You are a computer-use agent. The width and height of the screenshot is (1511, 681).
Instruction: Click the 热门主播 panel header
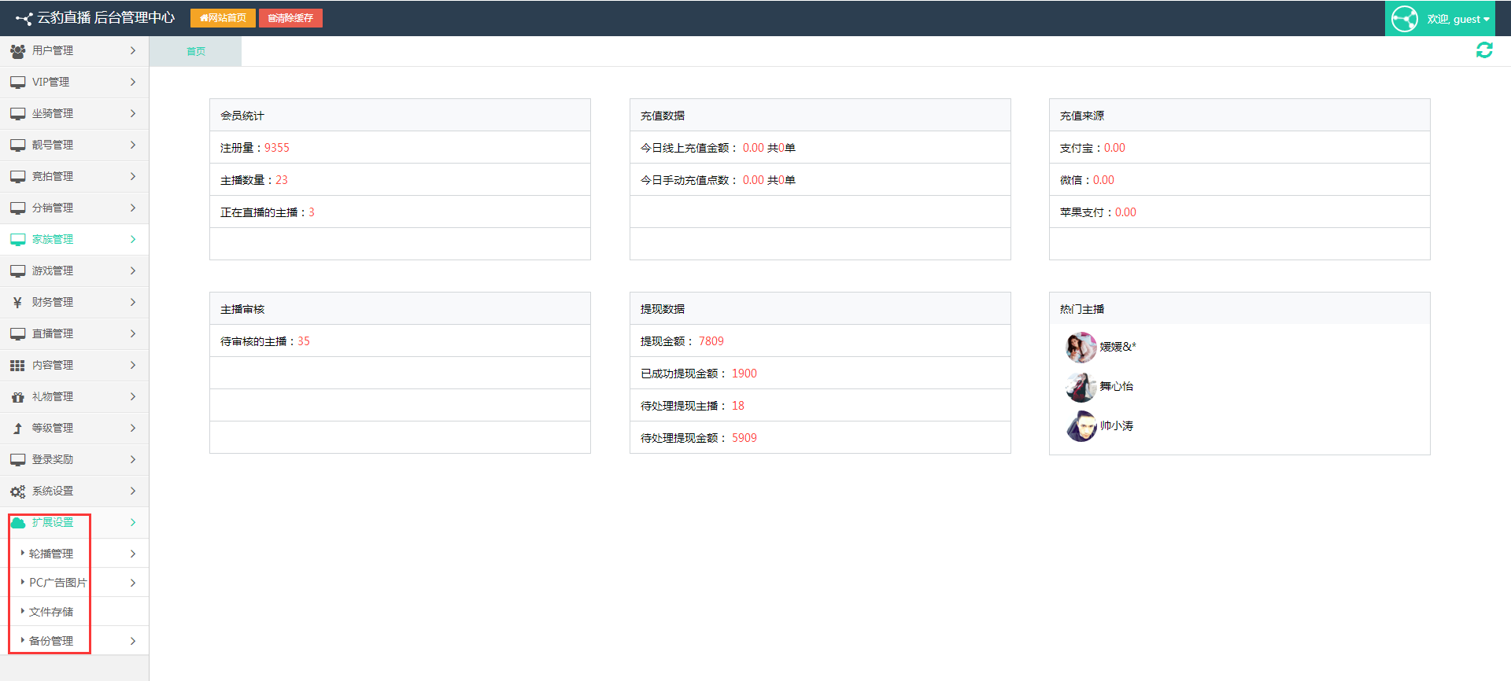click(1239, 309)
